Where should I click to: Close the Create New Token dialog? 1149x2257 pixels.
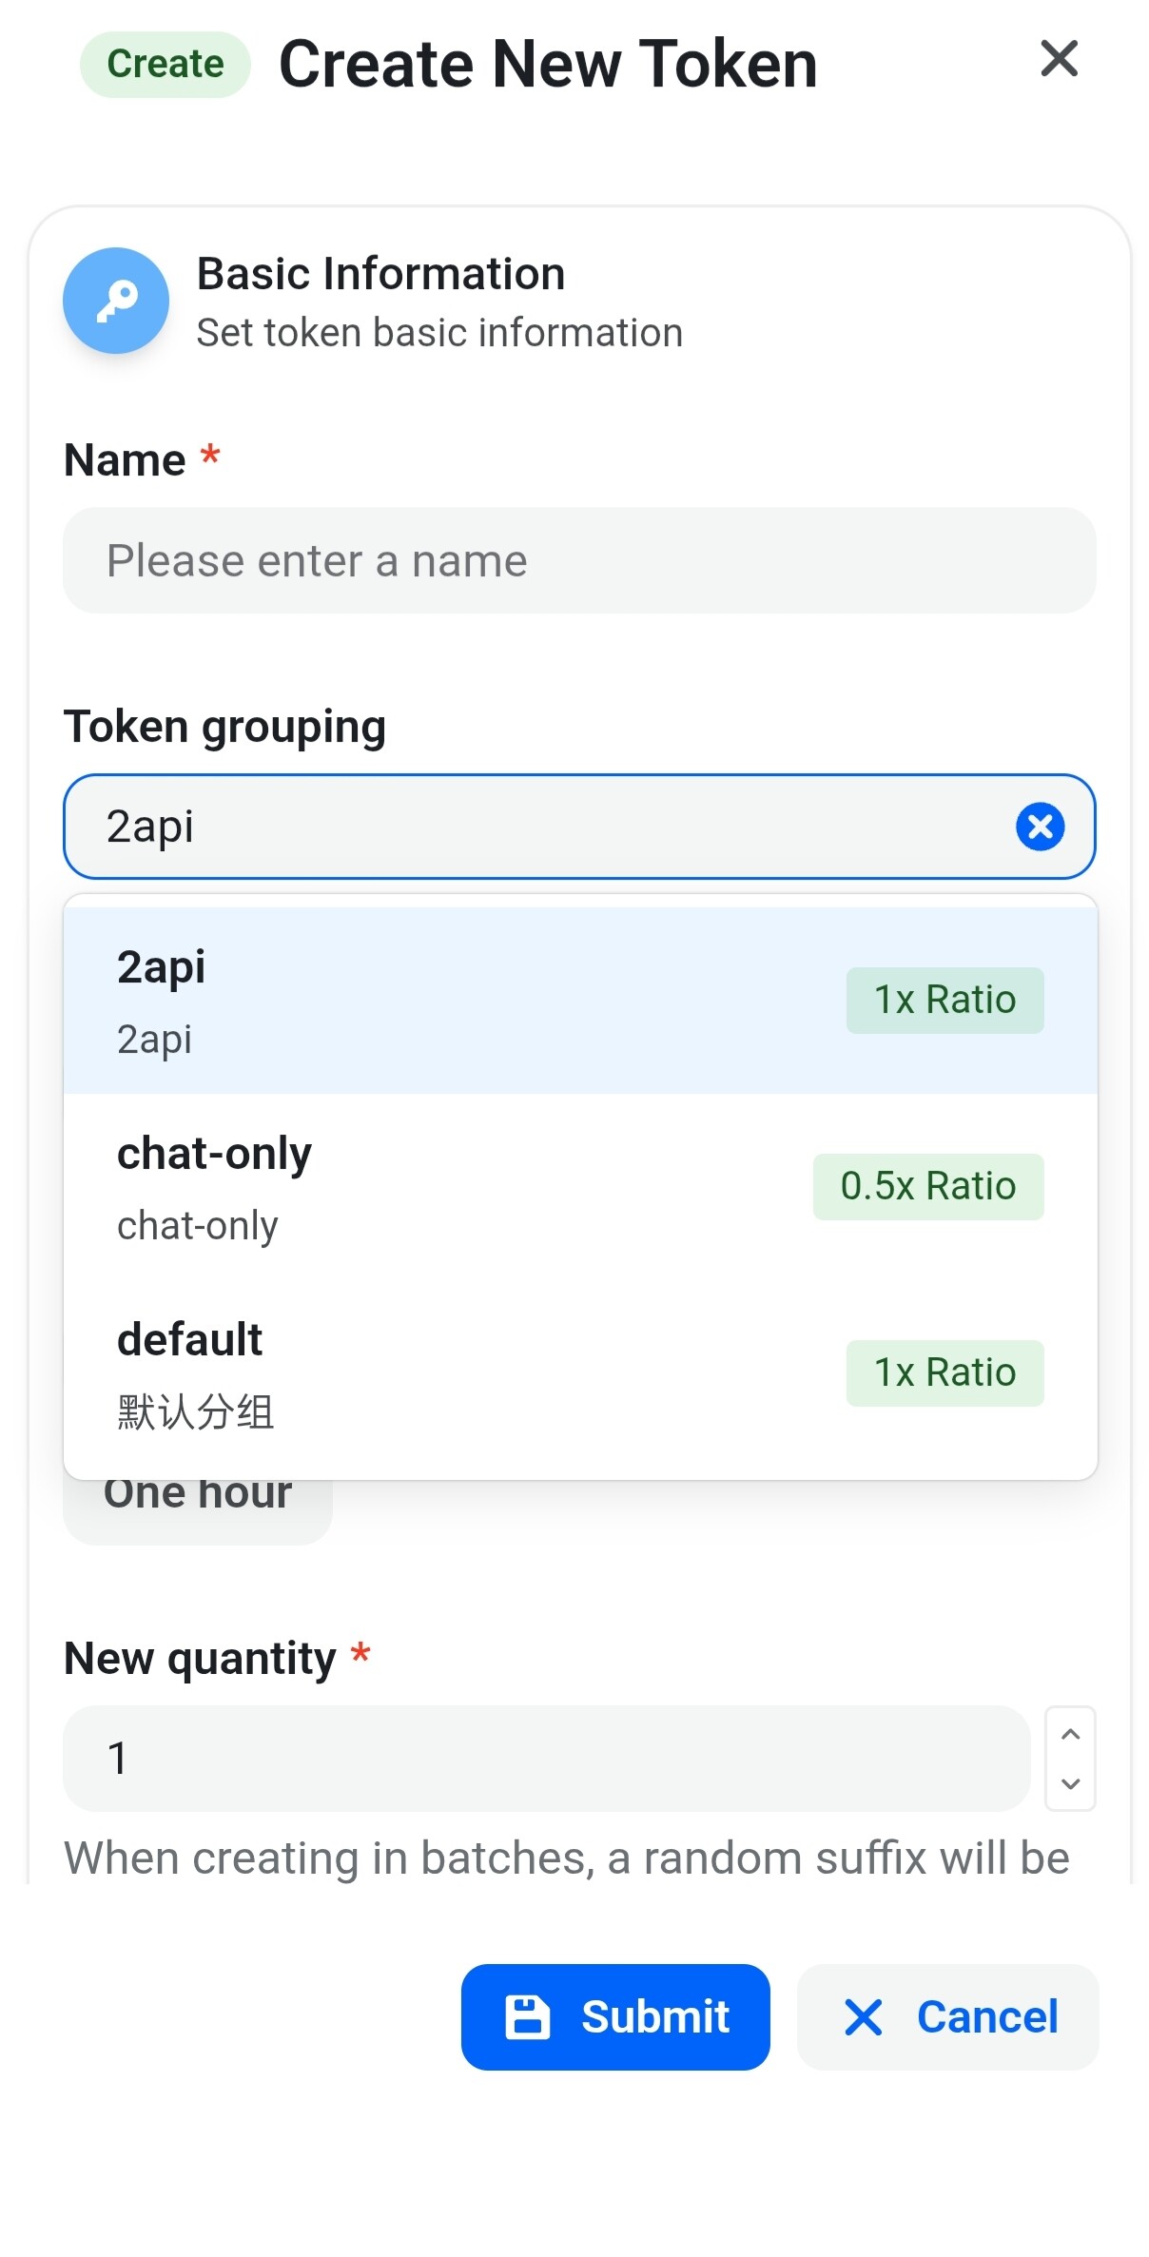tap(1059, 59)
